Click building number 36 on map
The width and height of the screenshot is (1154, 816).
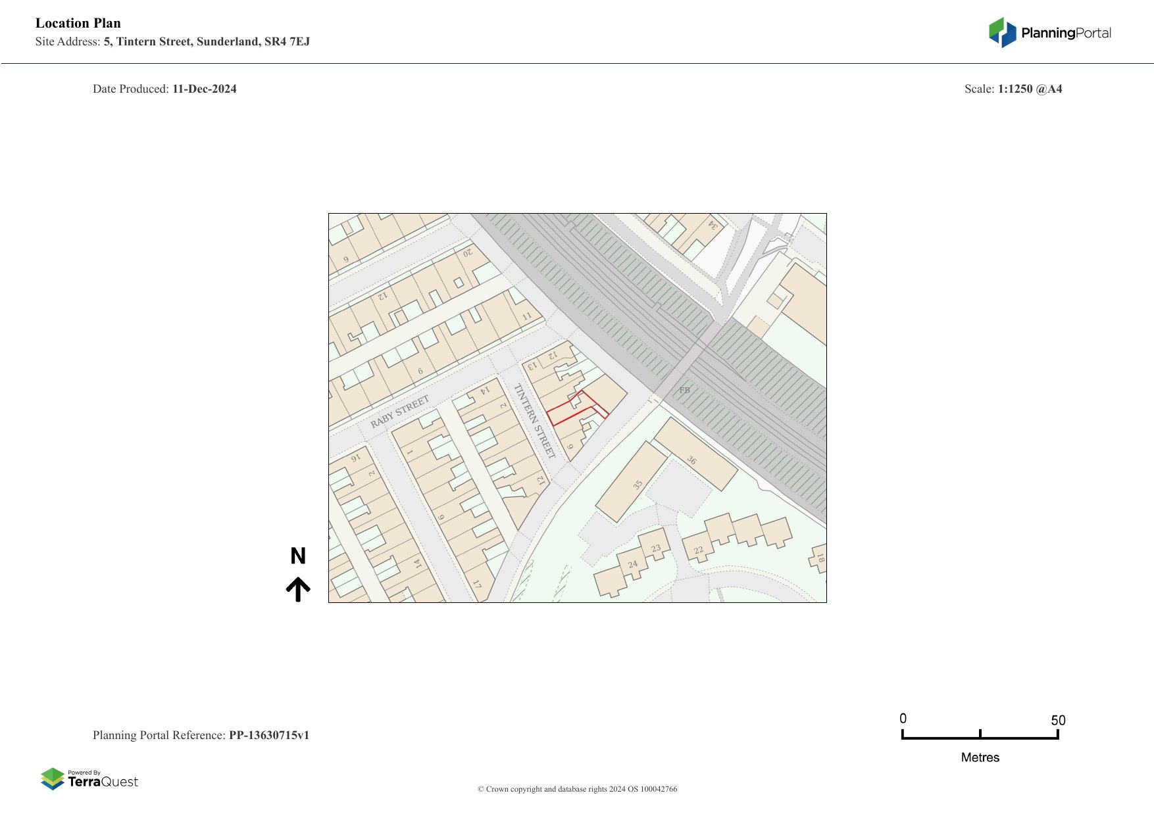pos(691,460)
